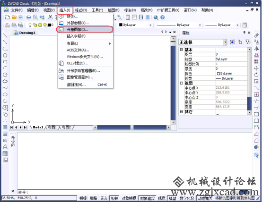The width and height of the screenshot is (262, 202).
Task: Switch to the Model tab
Action: point(38,127)
